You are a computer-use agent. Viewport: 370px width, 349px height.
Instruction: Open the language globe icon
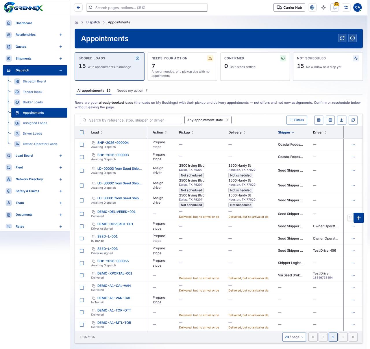pyautogui.click(x=312, y=8)
